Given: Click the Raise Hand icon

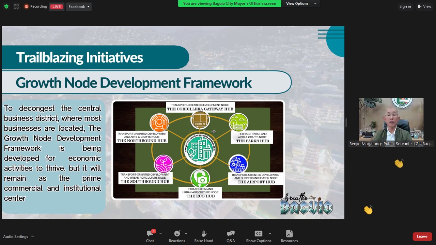Looking at the screenshot, I should [204, 236].
